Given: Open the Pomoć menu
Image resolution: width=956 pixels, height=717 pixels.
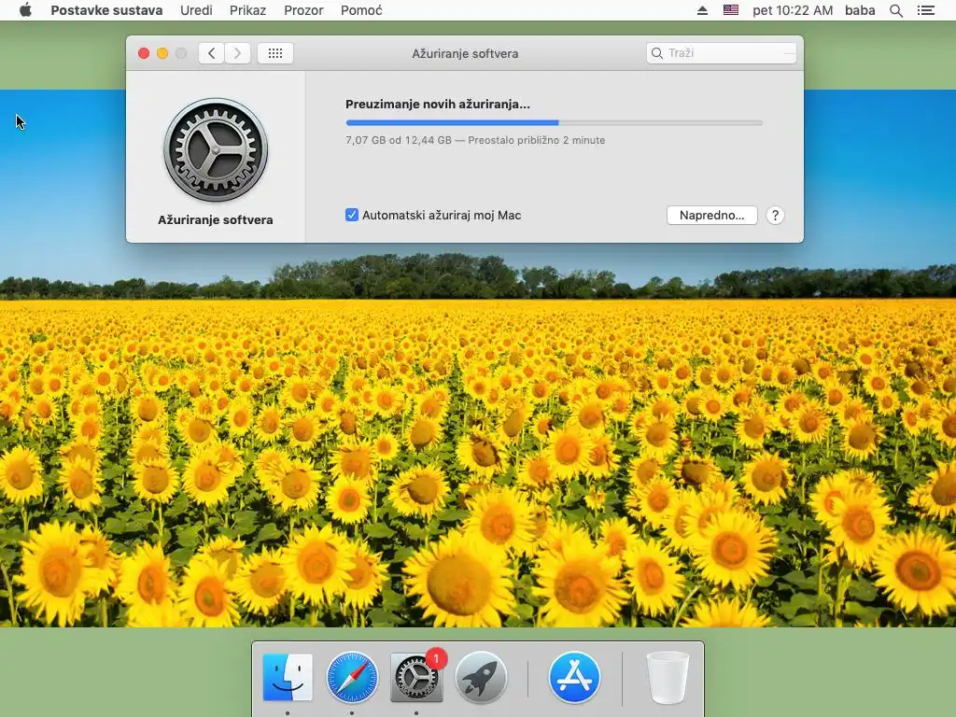Looking at the screenshot, I should click(361, 10).
